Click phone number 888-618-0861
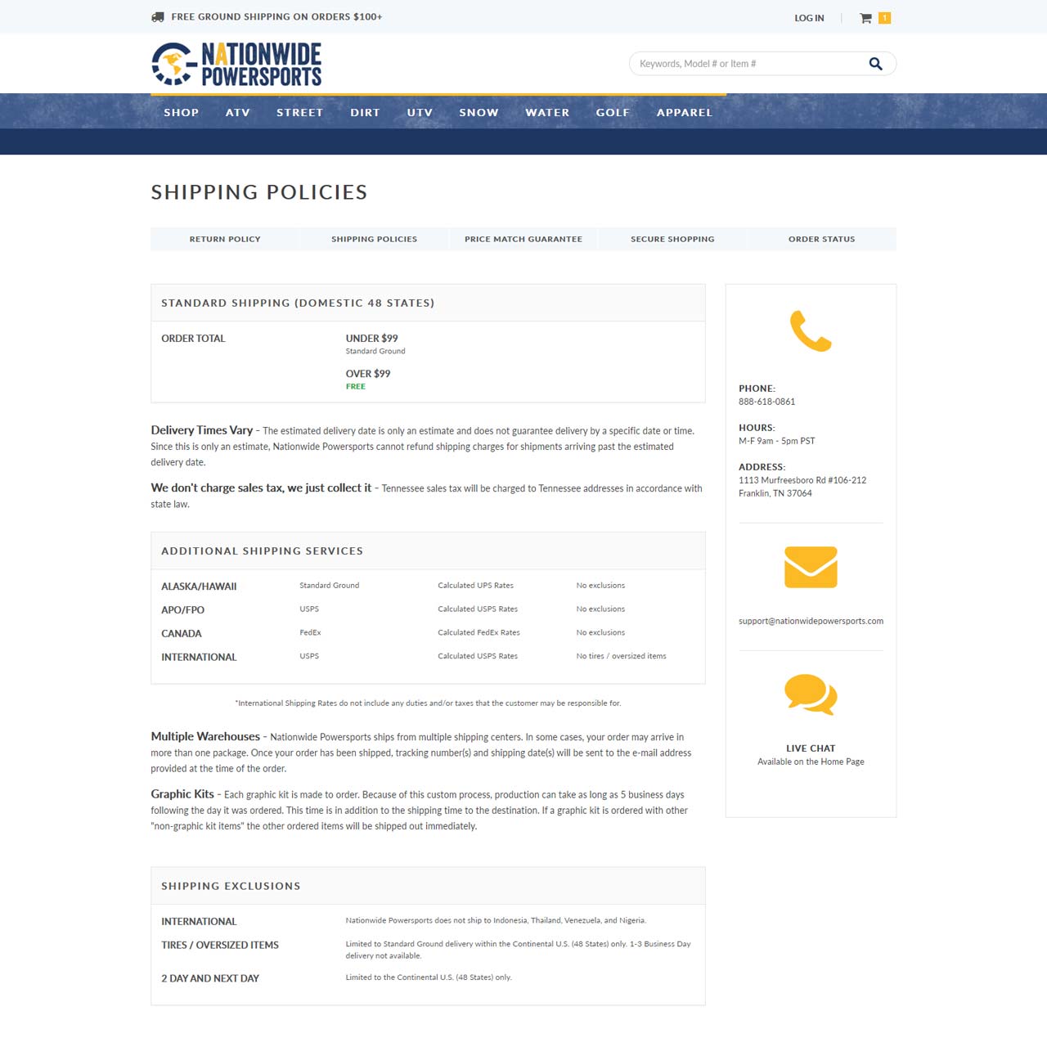This screenshot has height=1047, width=1047. pos(766,402)
